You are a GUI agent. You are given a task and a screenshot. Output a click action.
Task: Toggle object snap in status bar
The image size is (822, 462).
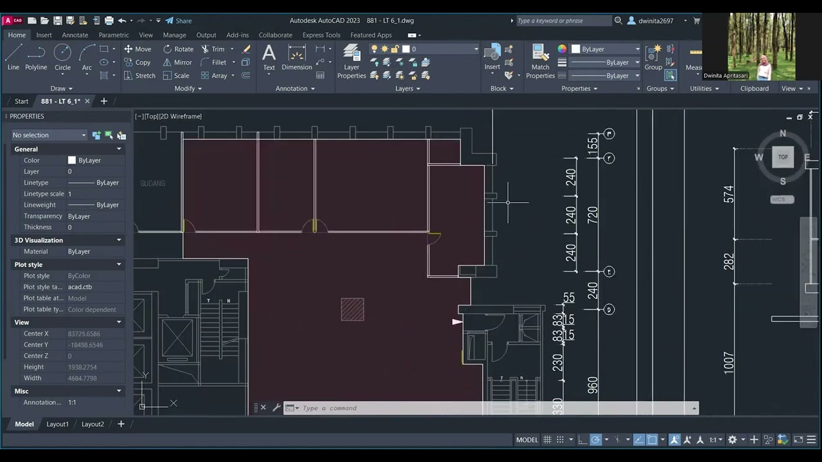[652, 440]
